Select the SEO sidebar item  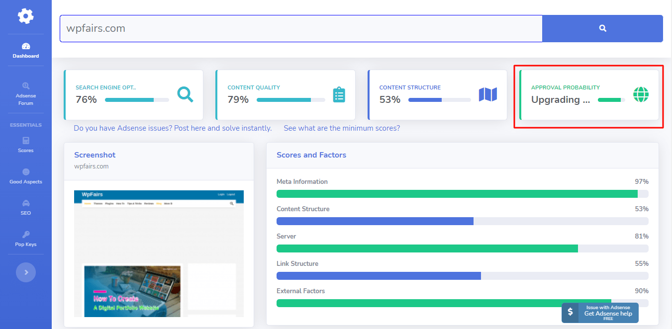pyautogui.click(x=26, y=207)
